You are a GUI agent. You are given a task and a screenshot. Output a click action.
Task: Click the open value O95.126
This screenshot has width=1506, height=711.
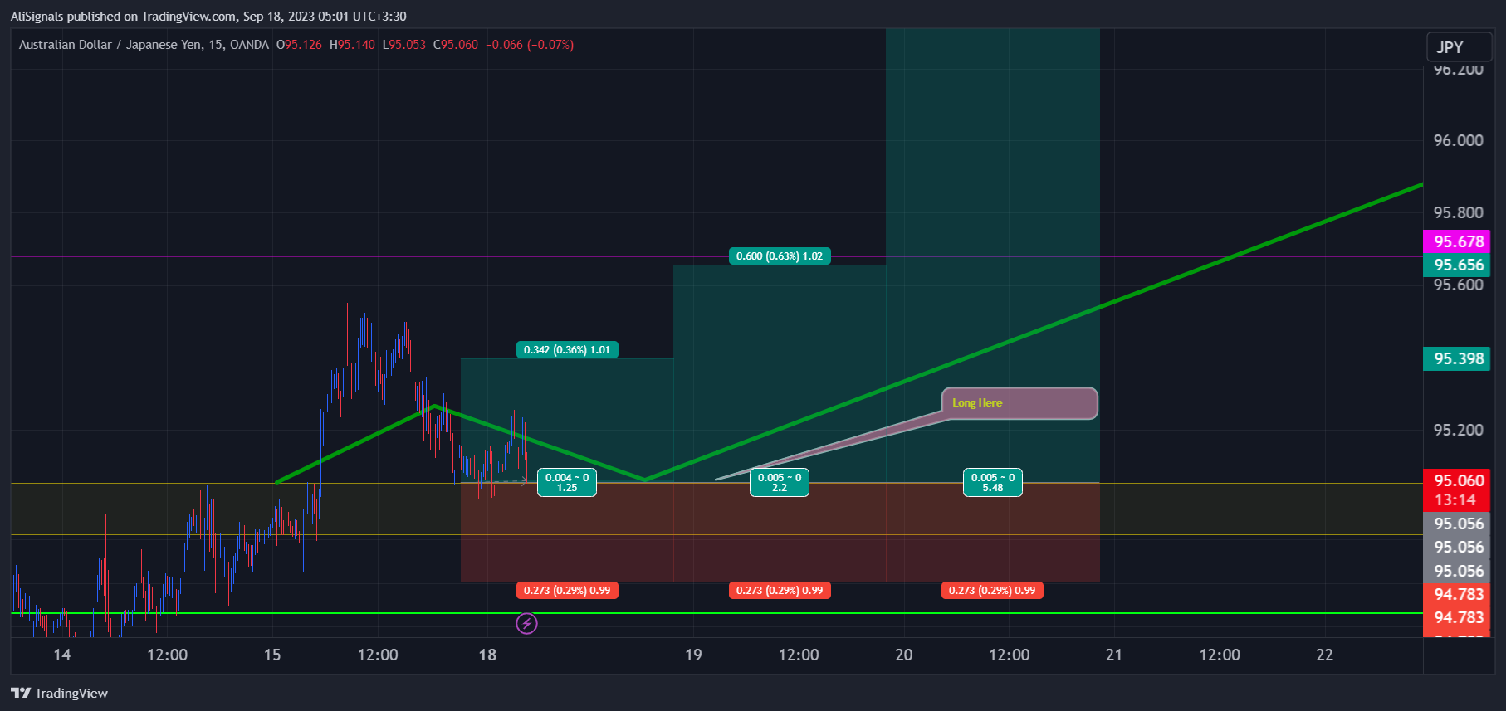click(299, 45)
